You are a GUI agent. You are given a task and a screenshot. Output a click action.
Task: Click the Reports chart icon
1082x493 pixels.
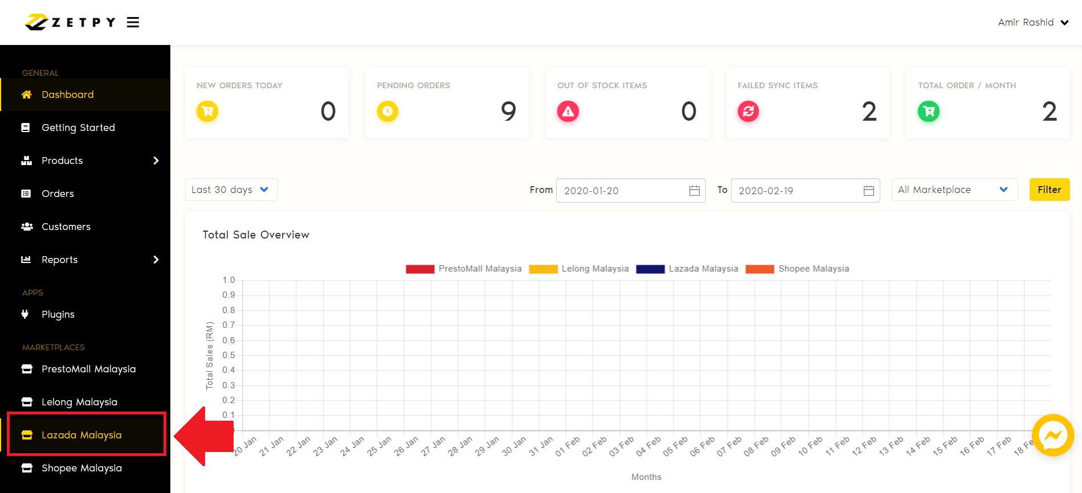(26, 260)
